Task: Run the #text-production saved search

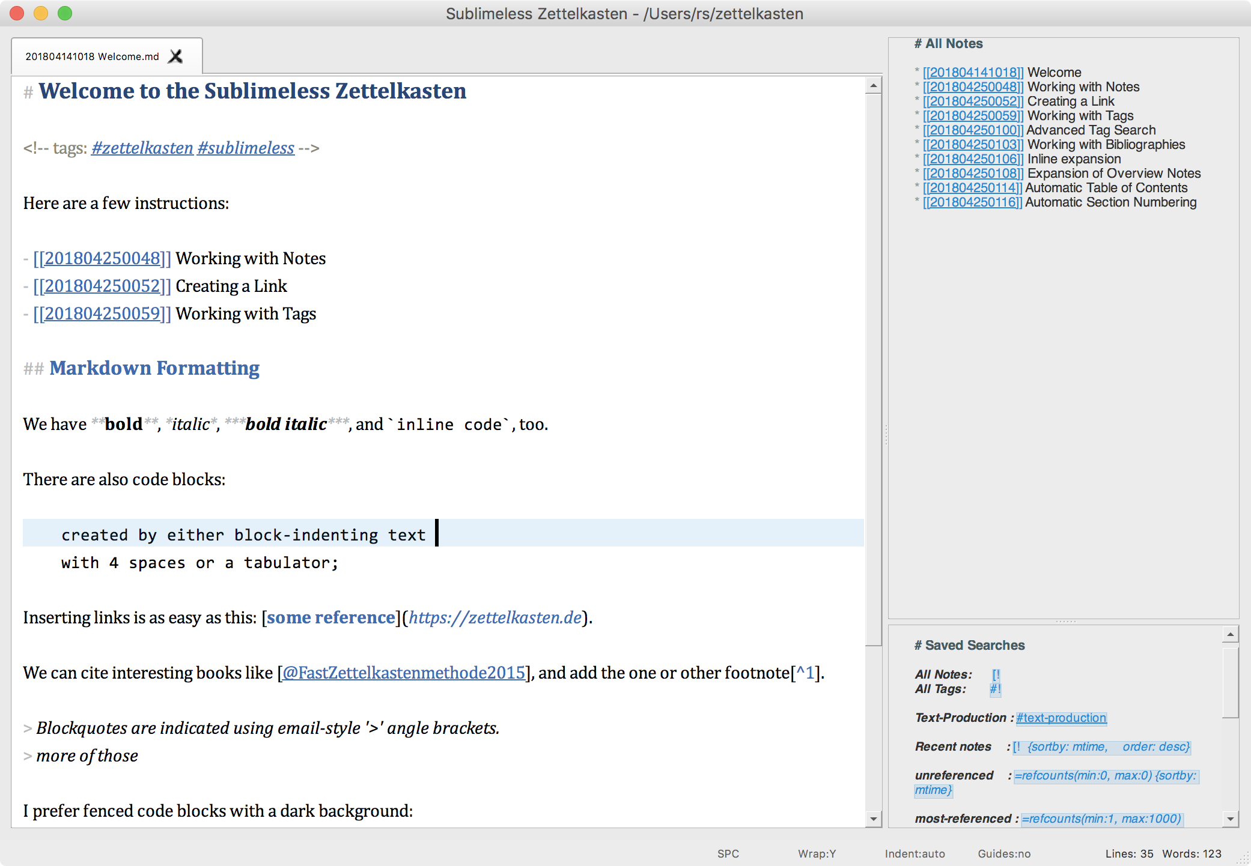Action: (x=1061, y=718)
